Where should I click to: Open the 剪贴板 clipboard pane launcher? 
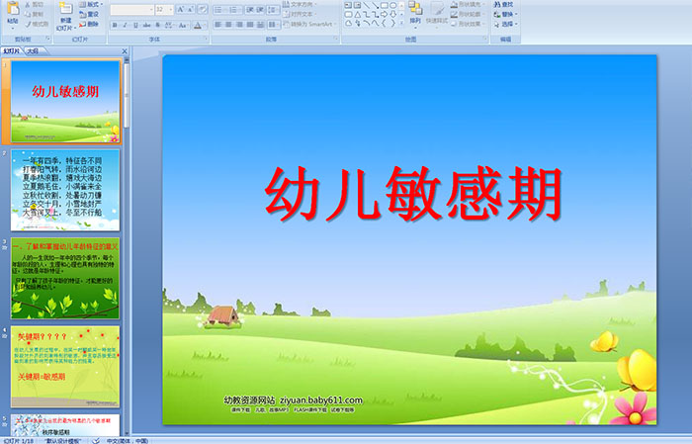tap(48, 39)
